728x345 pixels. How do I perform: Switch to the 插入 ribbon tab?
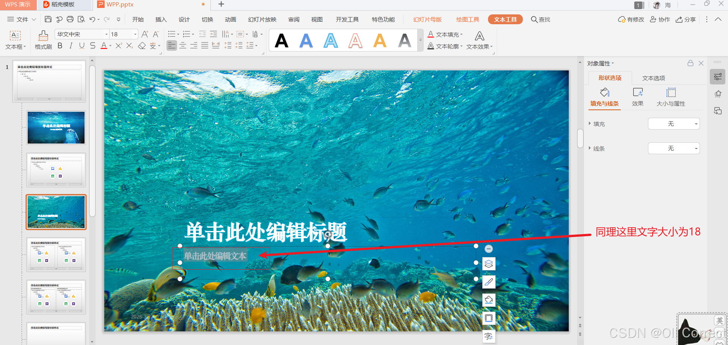161,19
